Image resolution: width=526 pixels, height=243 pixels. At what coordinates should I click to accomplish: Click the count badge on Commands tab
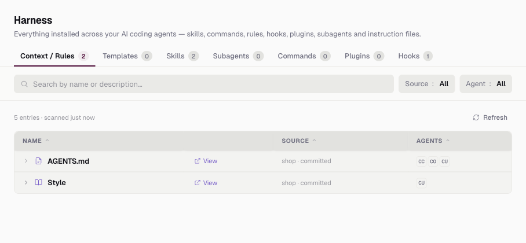click(325, 56)
